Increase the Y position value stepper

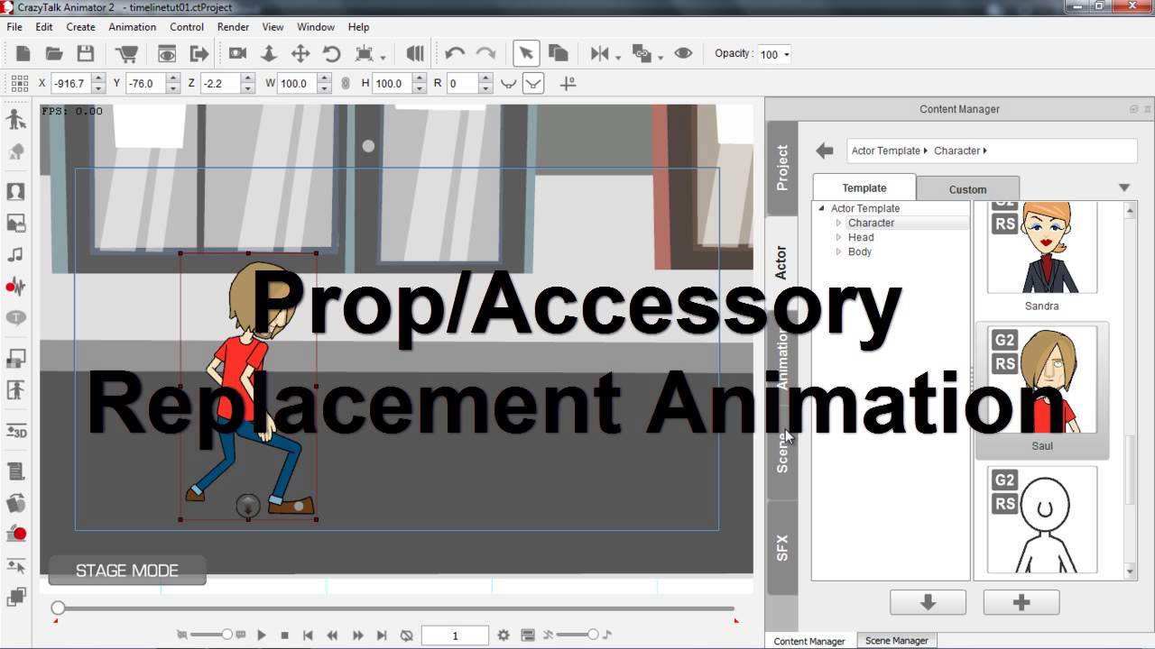[173, 78]
